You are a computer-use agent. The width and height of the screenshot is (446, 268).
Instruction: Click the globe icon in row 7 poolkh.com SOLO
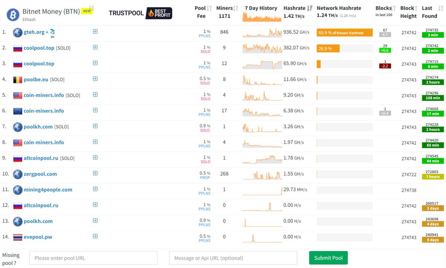point(18,127)
